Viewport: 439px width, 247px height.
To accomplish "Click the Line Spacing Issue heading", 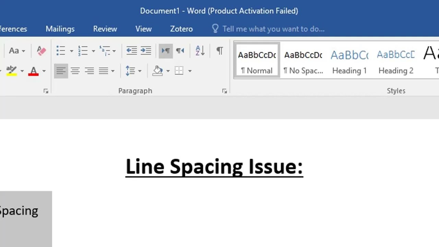I will 214,167.
